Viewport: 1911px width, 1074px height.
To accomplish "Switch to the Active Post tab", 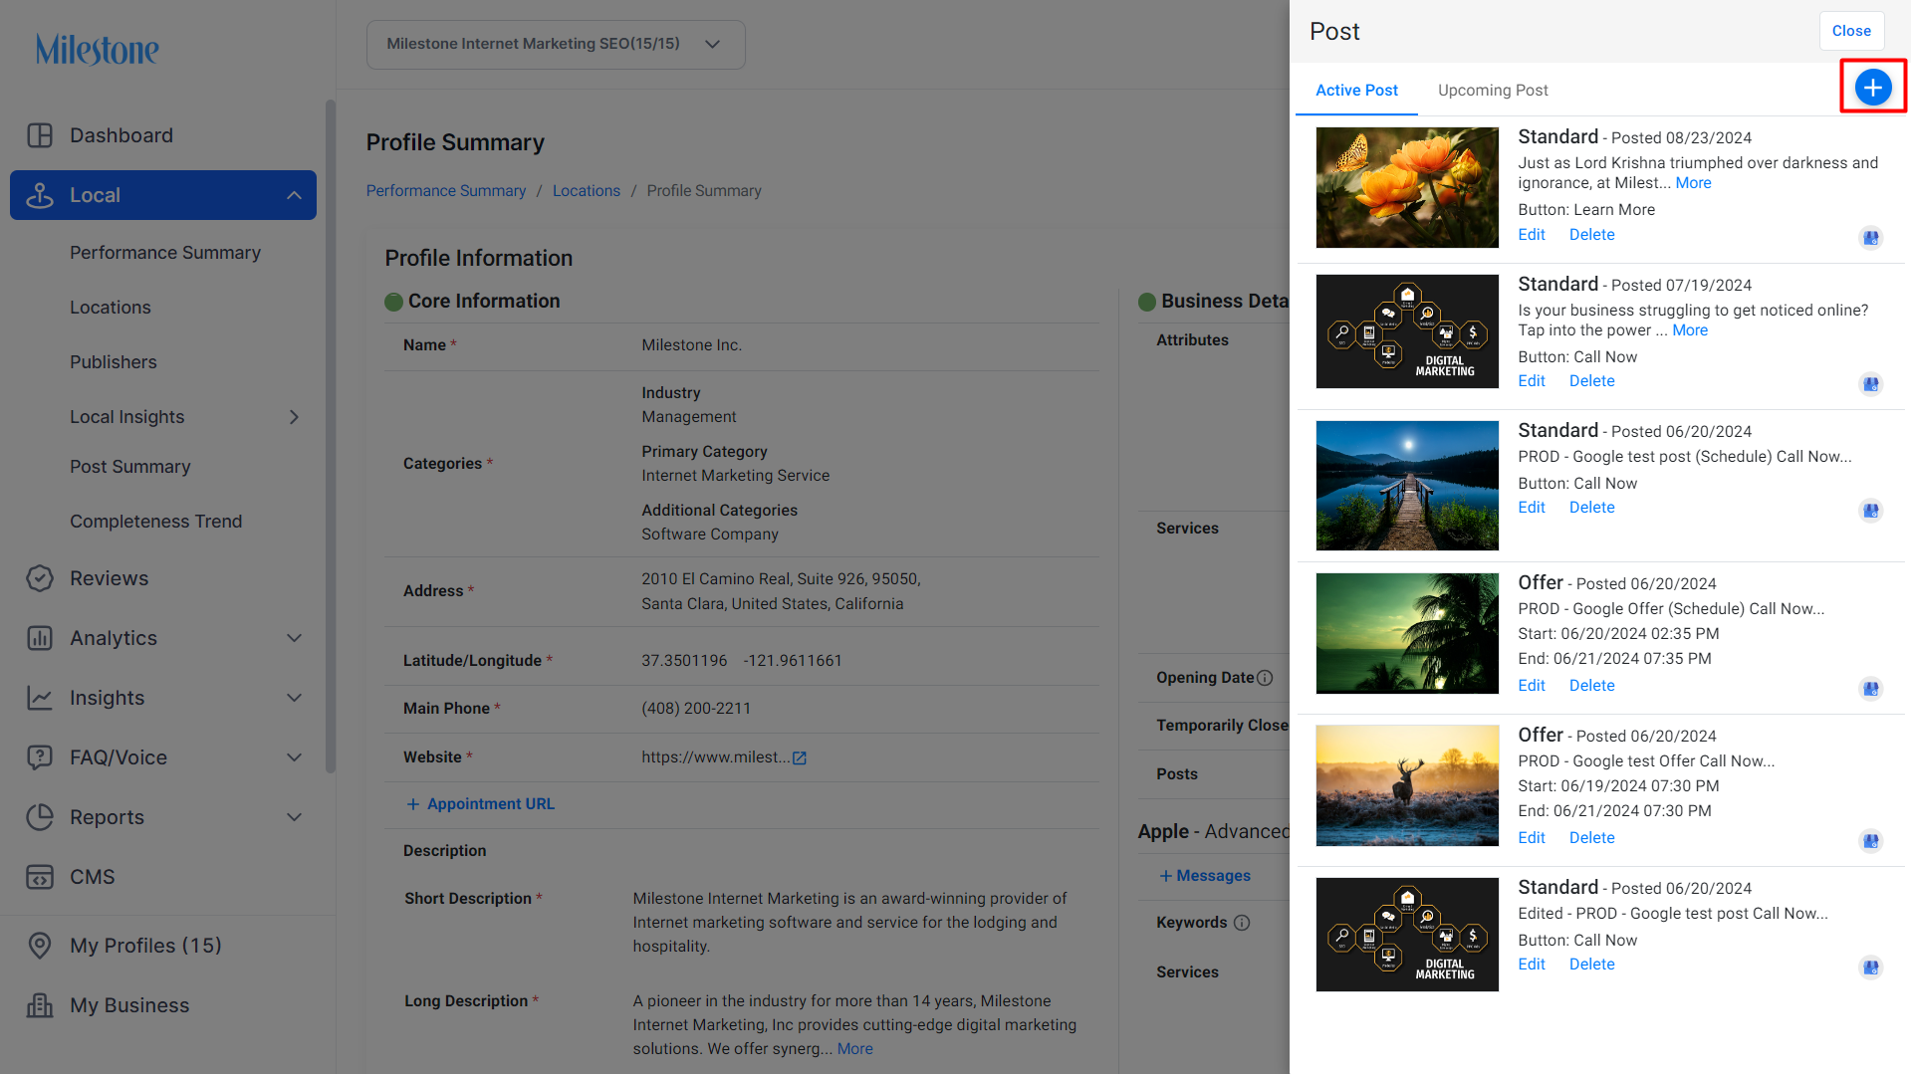I will tap(1356, 90).
